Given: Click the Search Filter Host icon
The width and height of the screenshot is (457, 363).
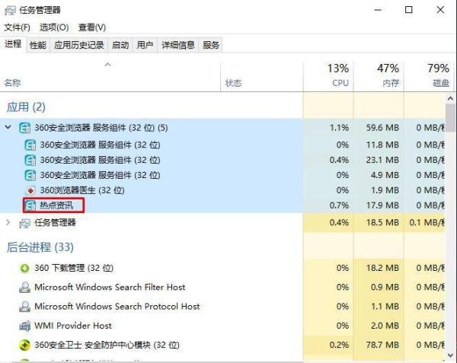Looking at the screenshot, I should (25, 288).
